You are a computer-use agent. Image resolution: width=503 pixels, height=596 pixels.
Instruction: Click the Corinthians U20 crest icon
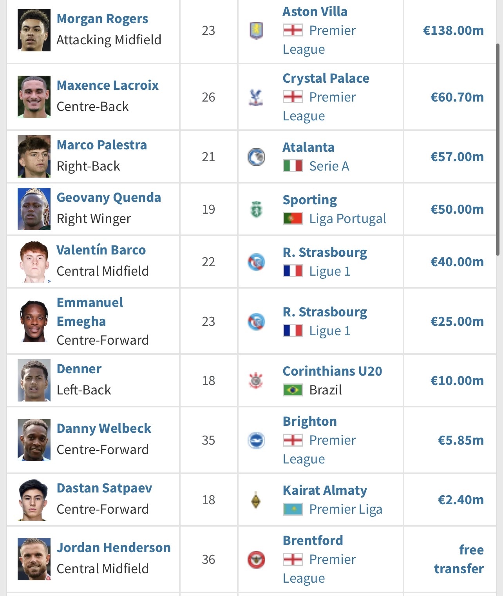click(x=256, y=380)
